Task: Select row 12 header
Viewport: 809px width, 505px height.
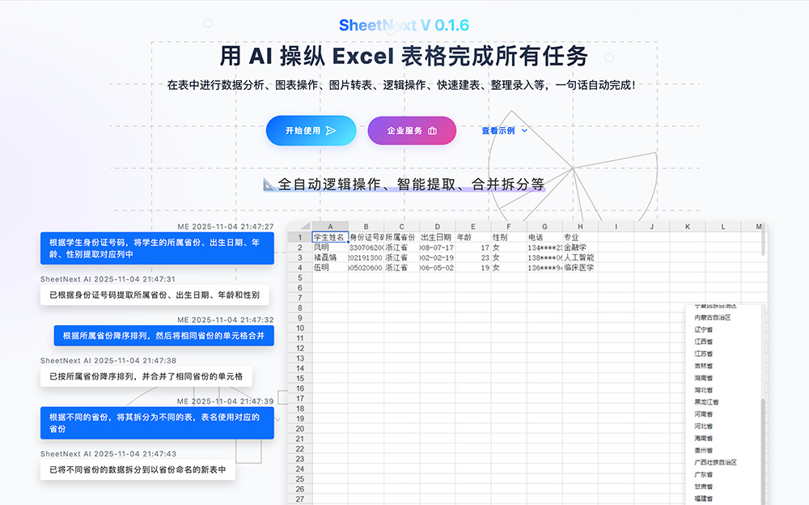Action: click(300, 348)
